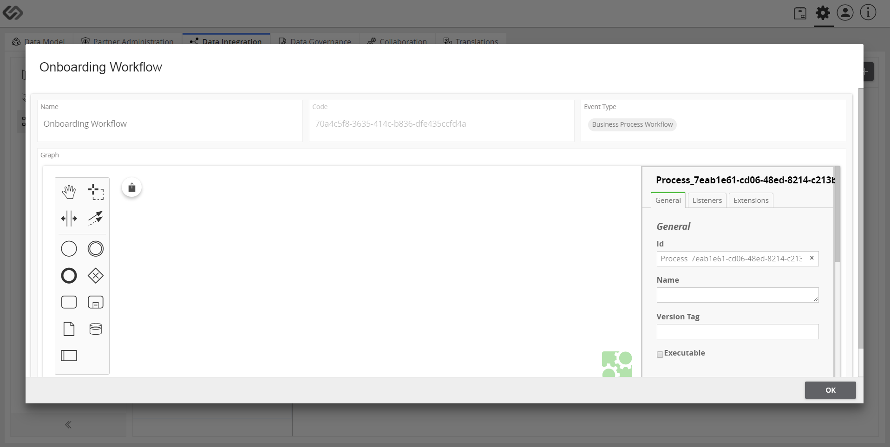890x447 pixels.
Task: Create an end event from the palette
Action: [69, 276]
